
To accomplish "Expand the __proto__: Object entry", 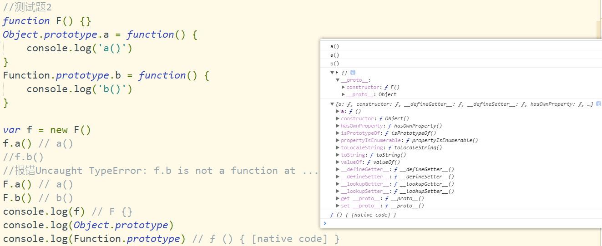I will pos(343,94).
